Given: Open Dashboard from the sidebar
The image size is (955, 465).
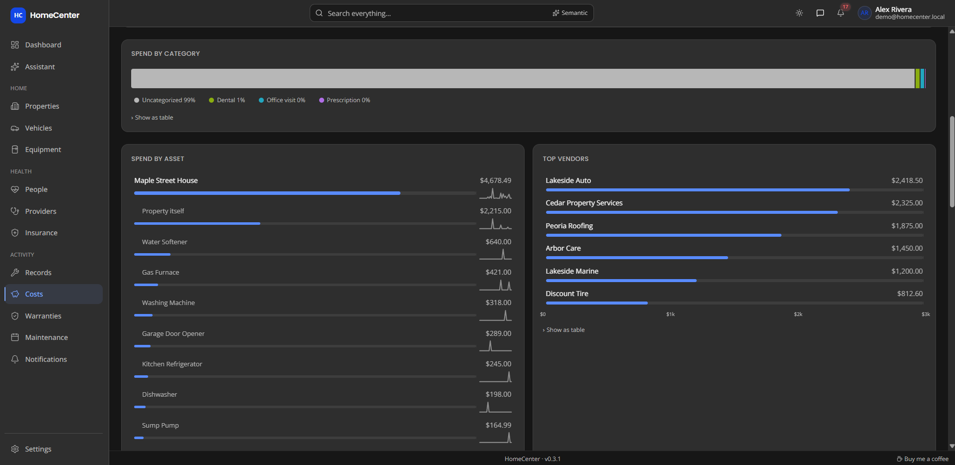Looking at the screenshot, I should click(x=53, y=45).
